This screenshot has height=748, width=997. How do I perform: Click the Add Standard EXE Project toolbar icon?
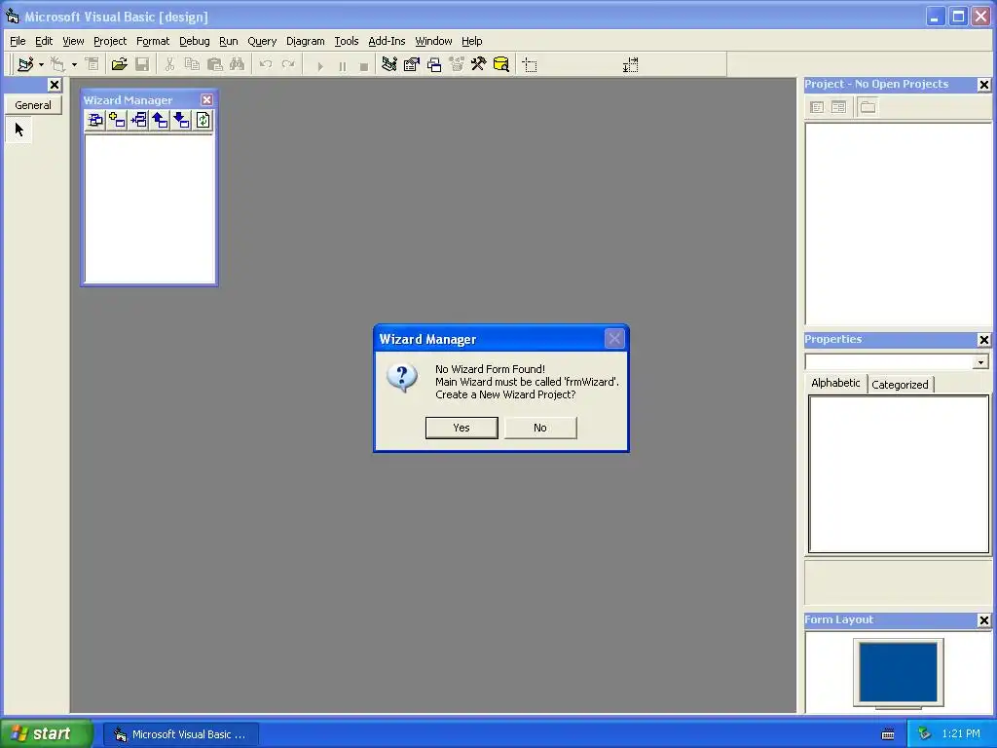click(25, 64)
